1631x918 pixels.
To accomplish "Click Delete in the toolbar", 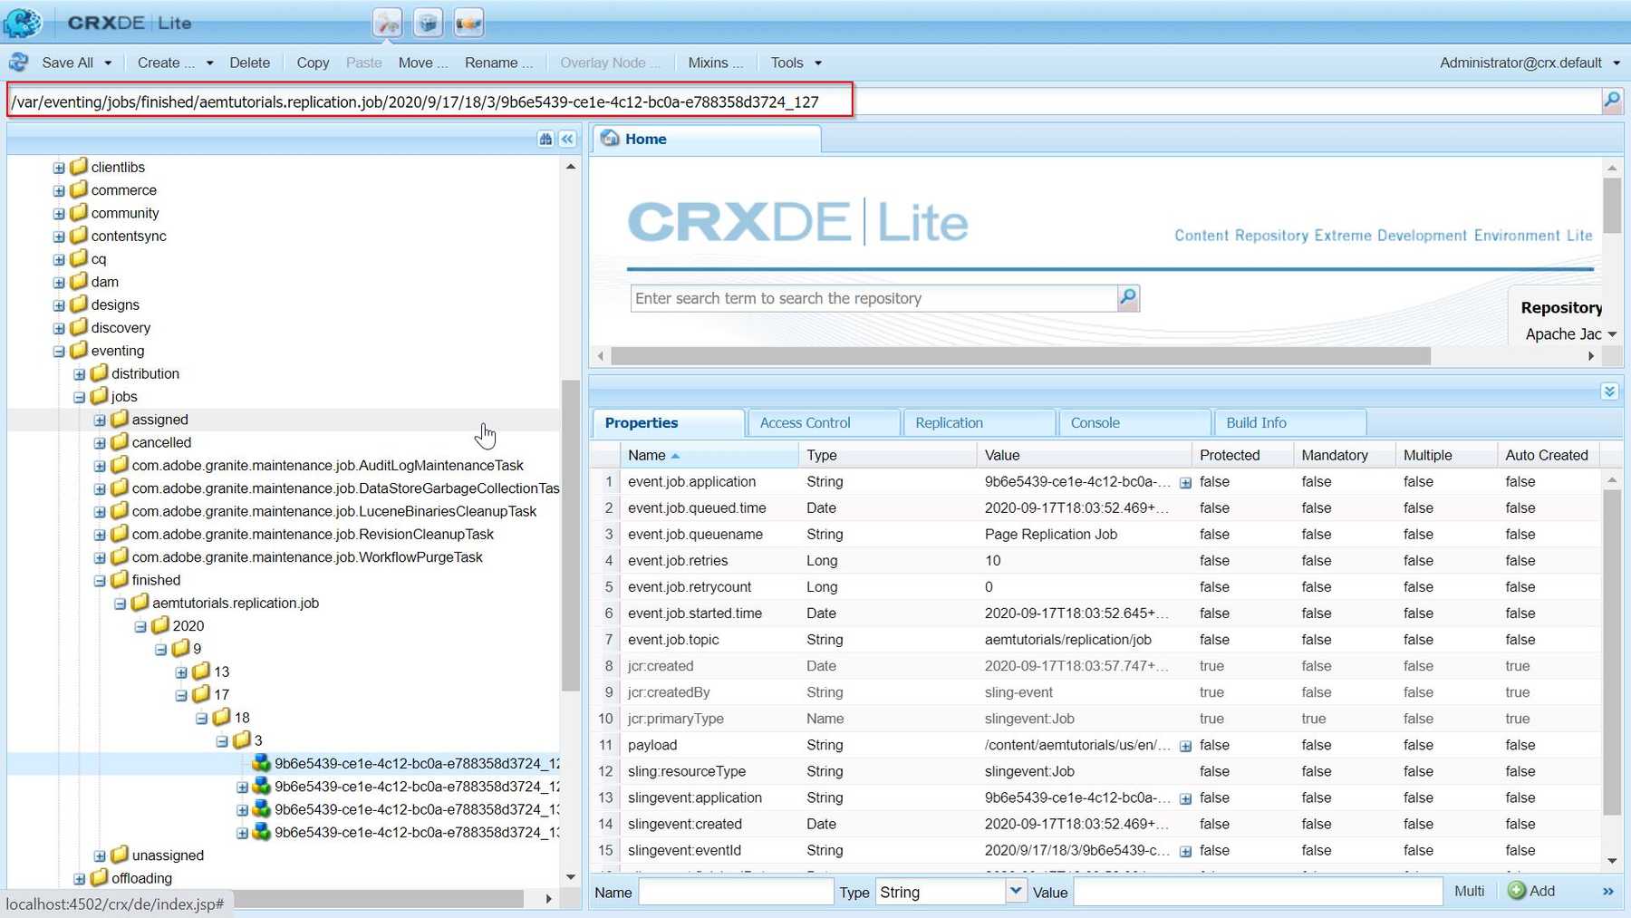I will click(249, 63).
